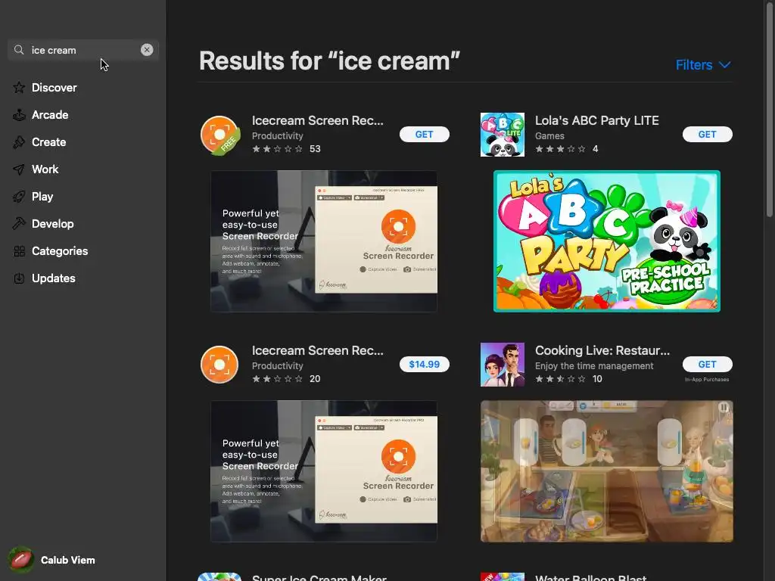775x581 pixels.
Task: Go to the Work section
Action: click(x=45, y=169)
